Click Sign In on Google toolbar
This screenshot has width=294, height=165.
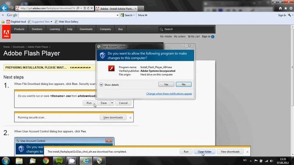282,15
